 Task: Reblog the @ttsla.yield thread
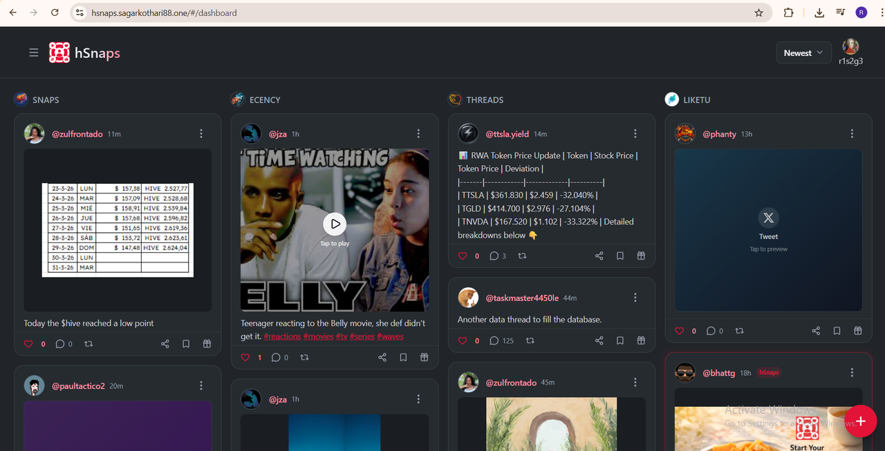tap(522, 256)
